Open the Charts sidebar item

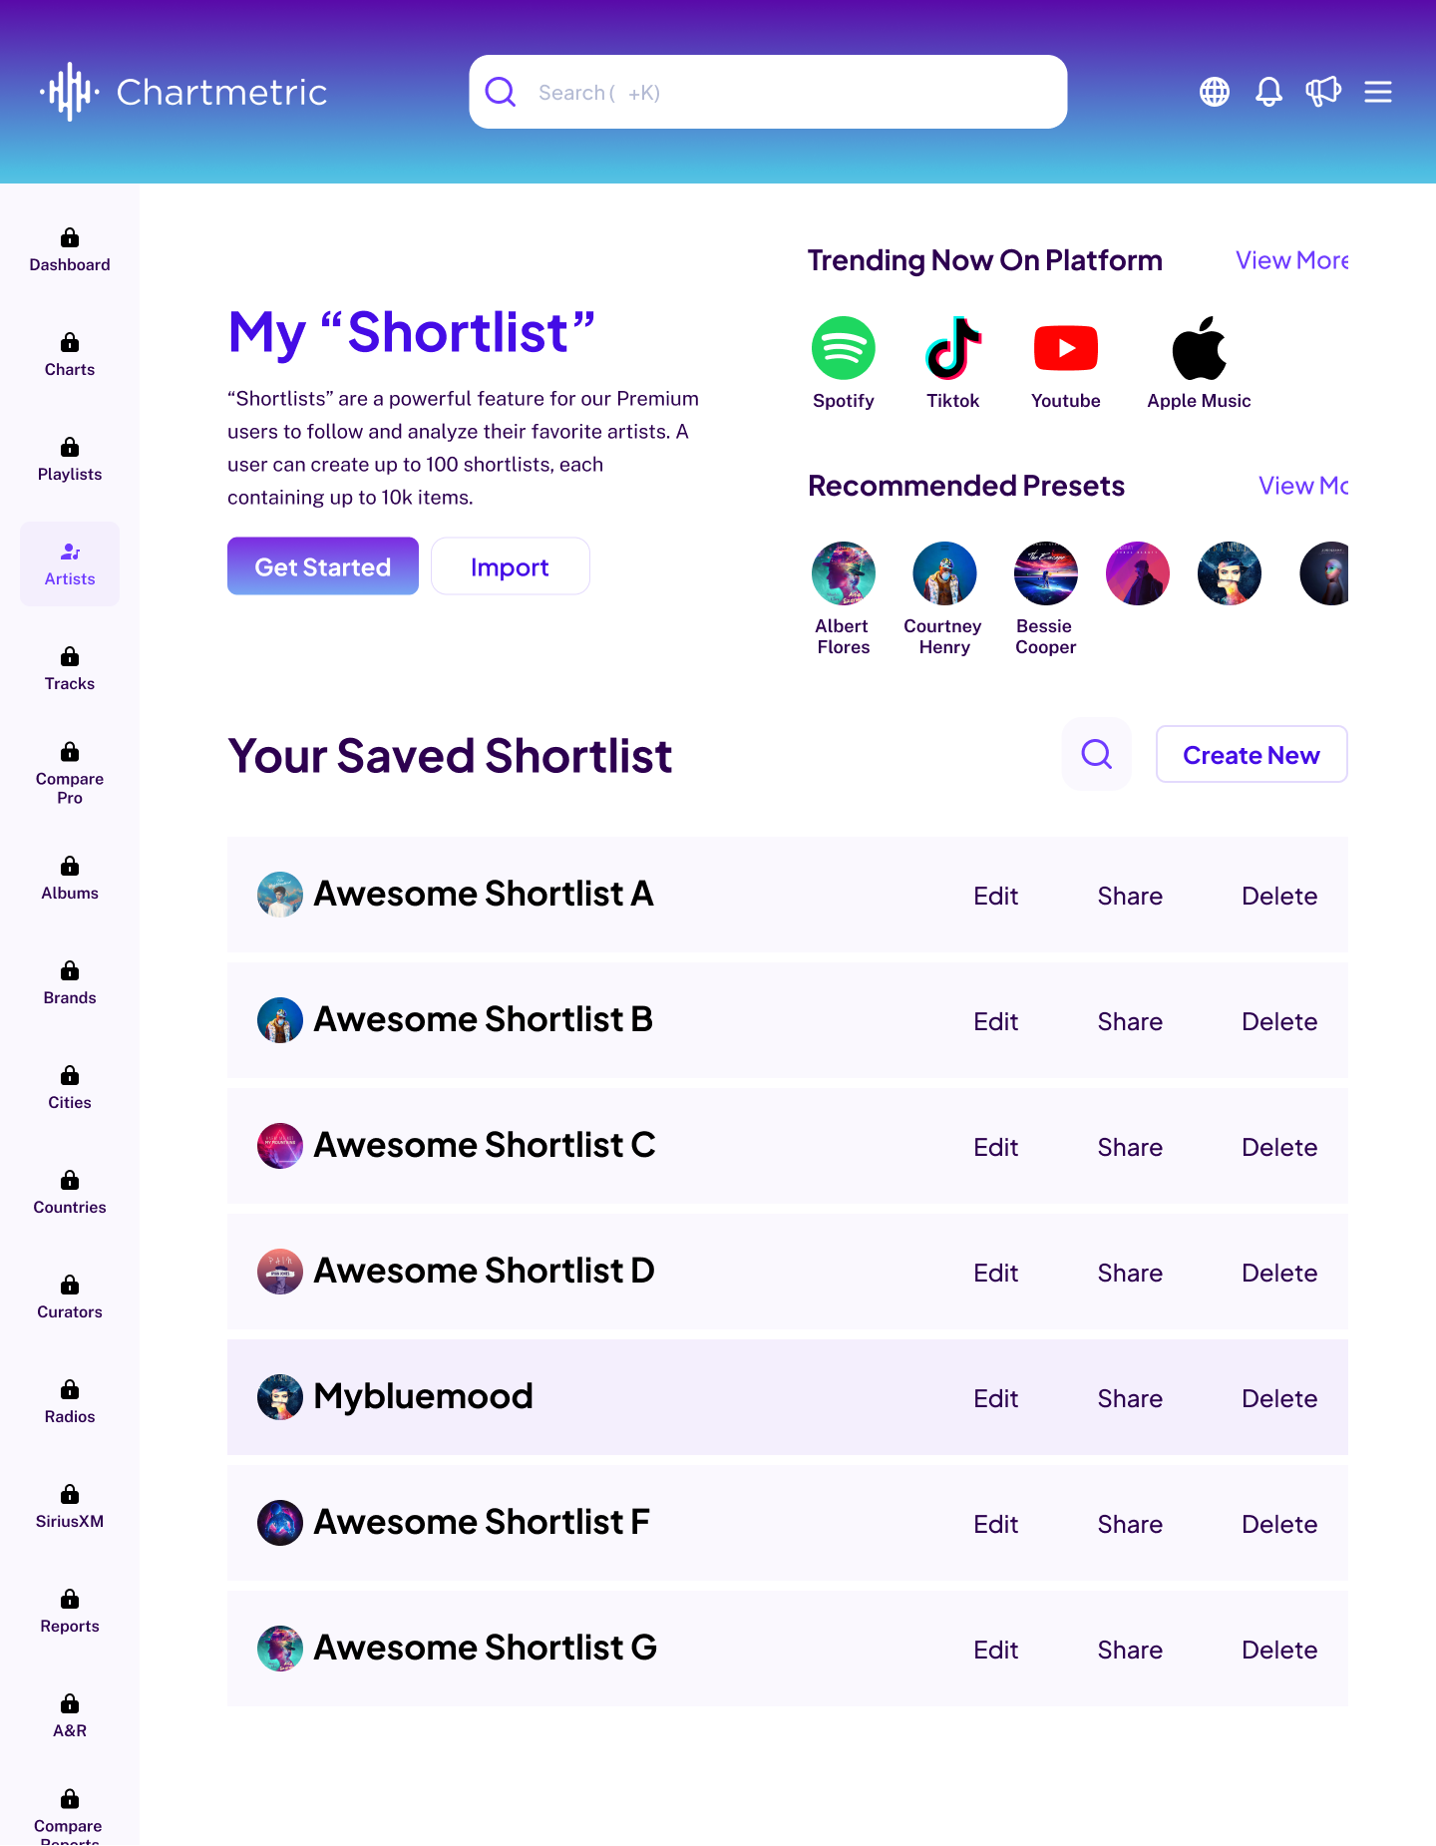[70, 354]
